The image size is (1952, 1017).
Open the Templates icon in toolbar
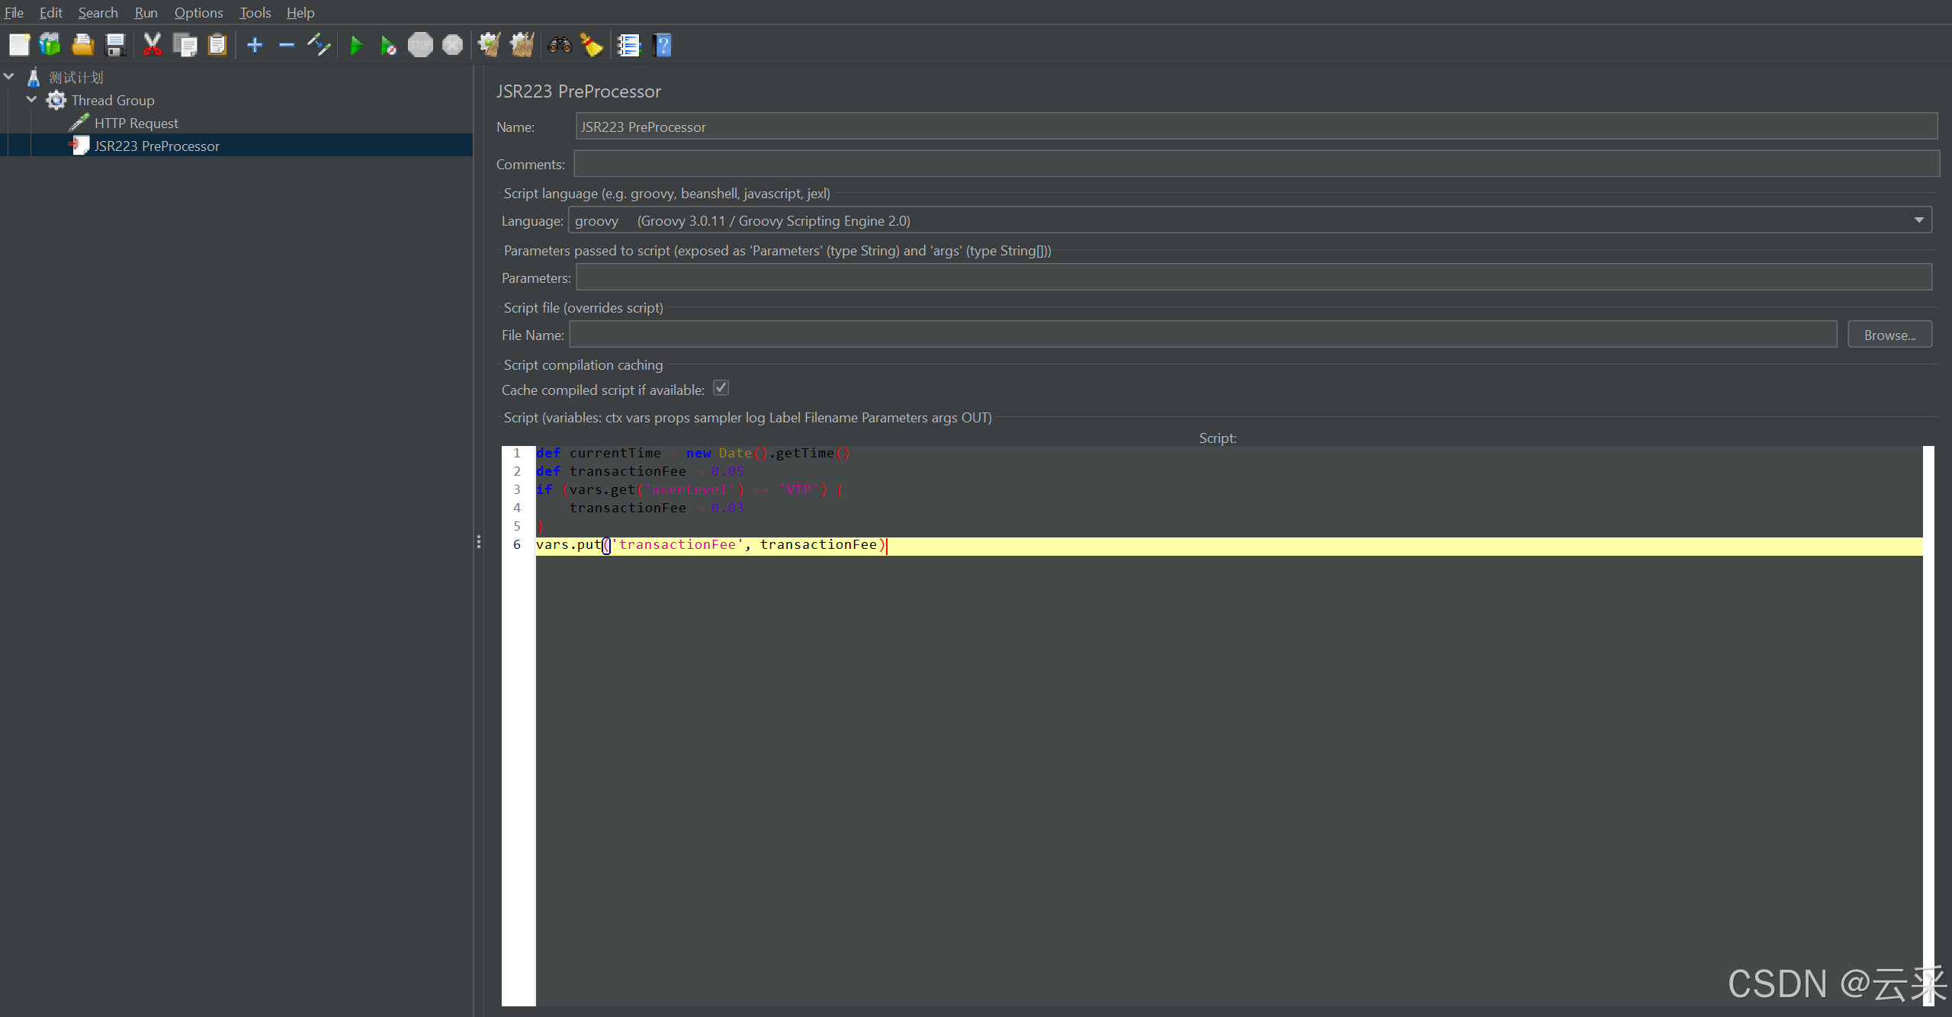click(x=50, y=45)
